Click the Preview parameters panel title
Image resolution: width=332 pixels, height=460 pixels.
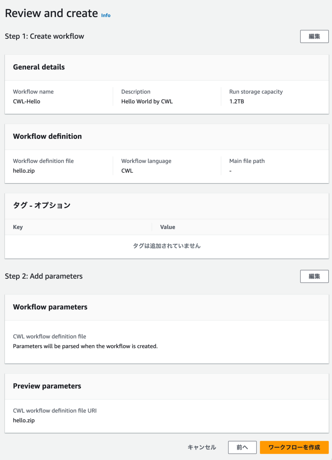click(47, 386)
